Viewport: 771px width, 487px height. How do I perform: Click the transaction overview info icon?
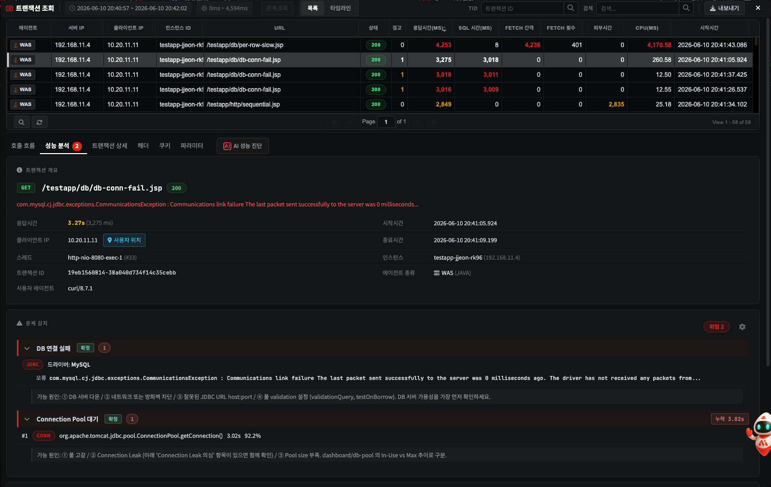(19, 170)
